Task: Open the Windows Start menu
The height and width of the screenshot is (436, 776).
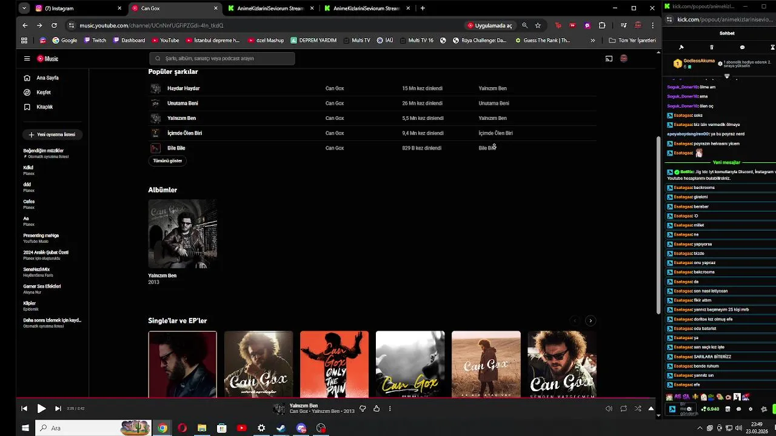Action: (25, 428)
